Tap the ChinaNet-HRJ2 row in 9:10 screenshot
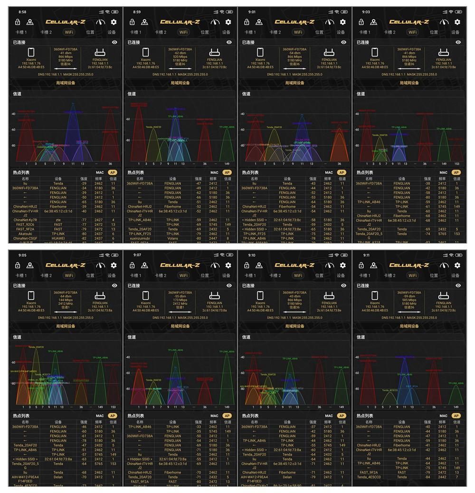The height and width of the screenshot is (493, 475). pyautogui.click(x=294, y=473)
